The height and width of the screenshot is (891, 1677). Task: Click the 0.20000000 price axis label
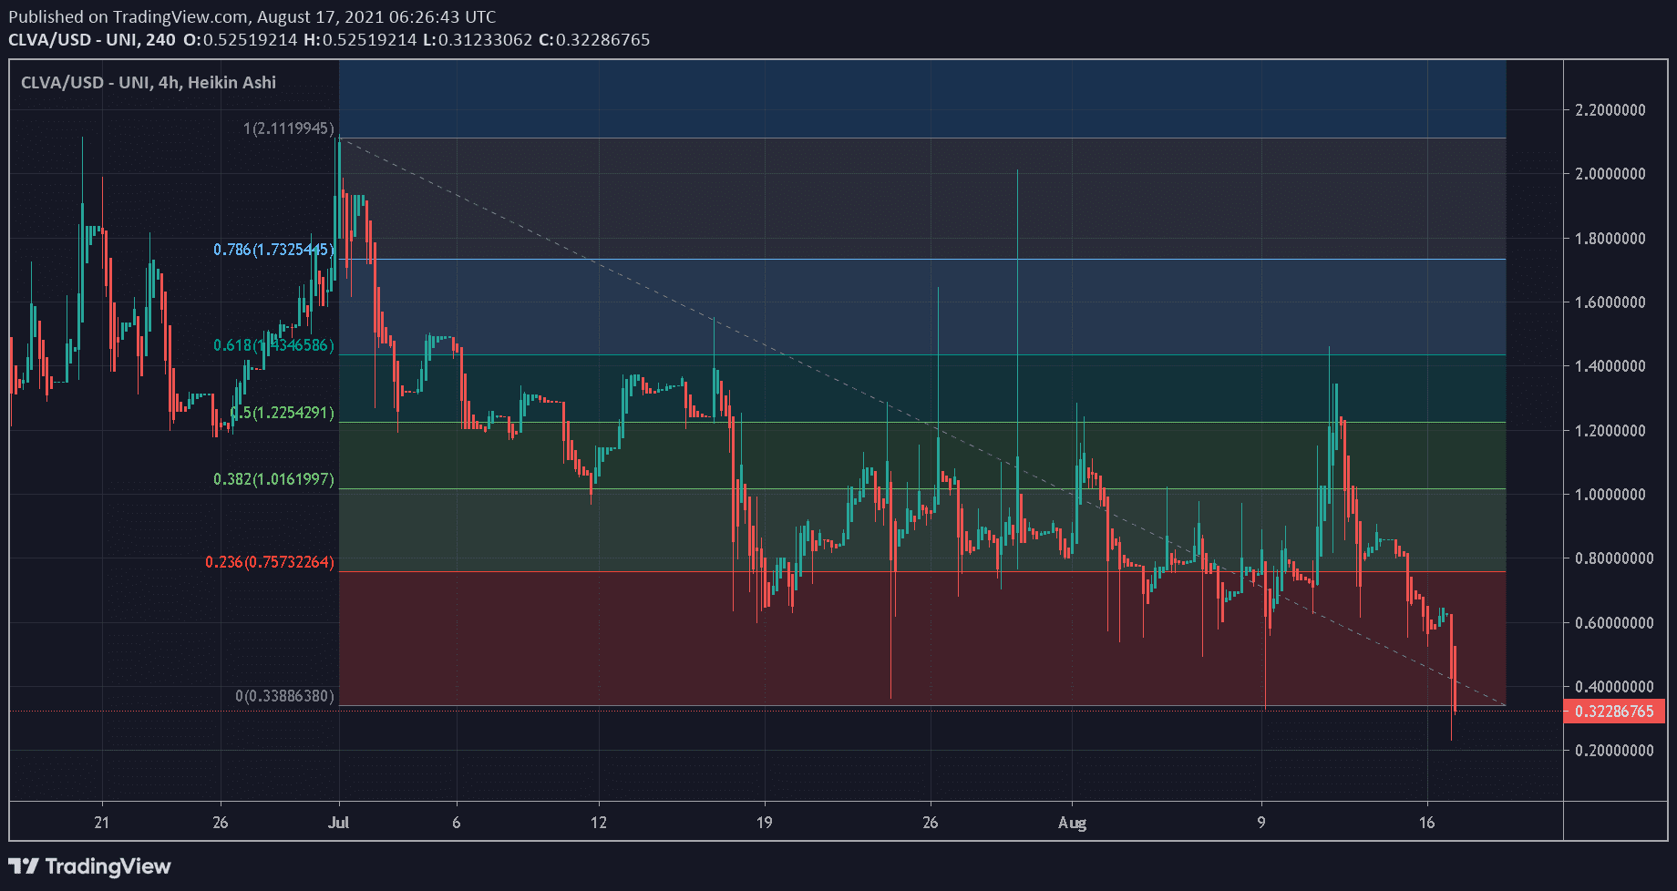[1614, 751]
